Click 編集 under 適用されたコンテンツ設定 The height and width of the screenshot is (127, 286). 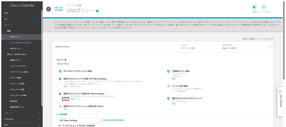point(65,99)
